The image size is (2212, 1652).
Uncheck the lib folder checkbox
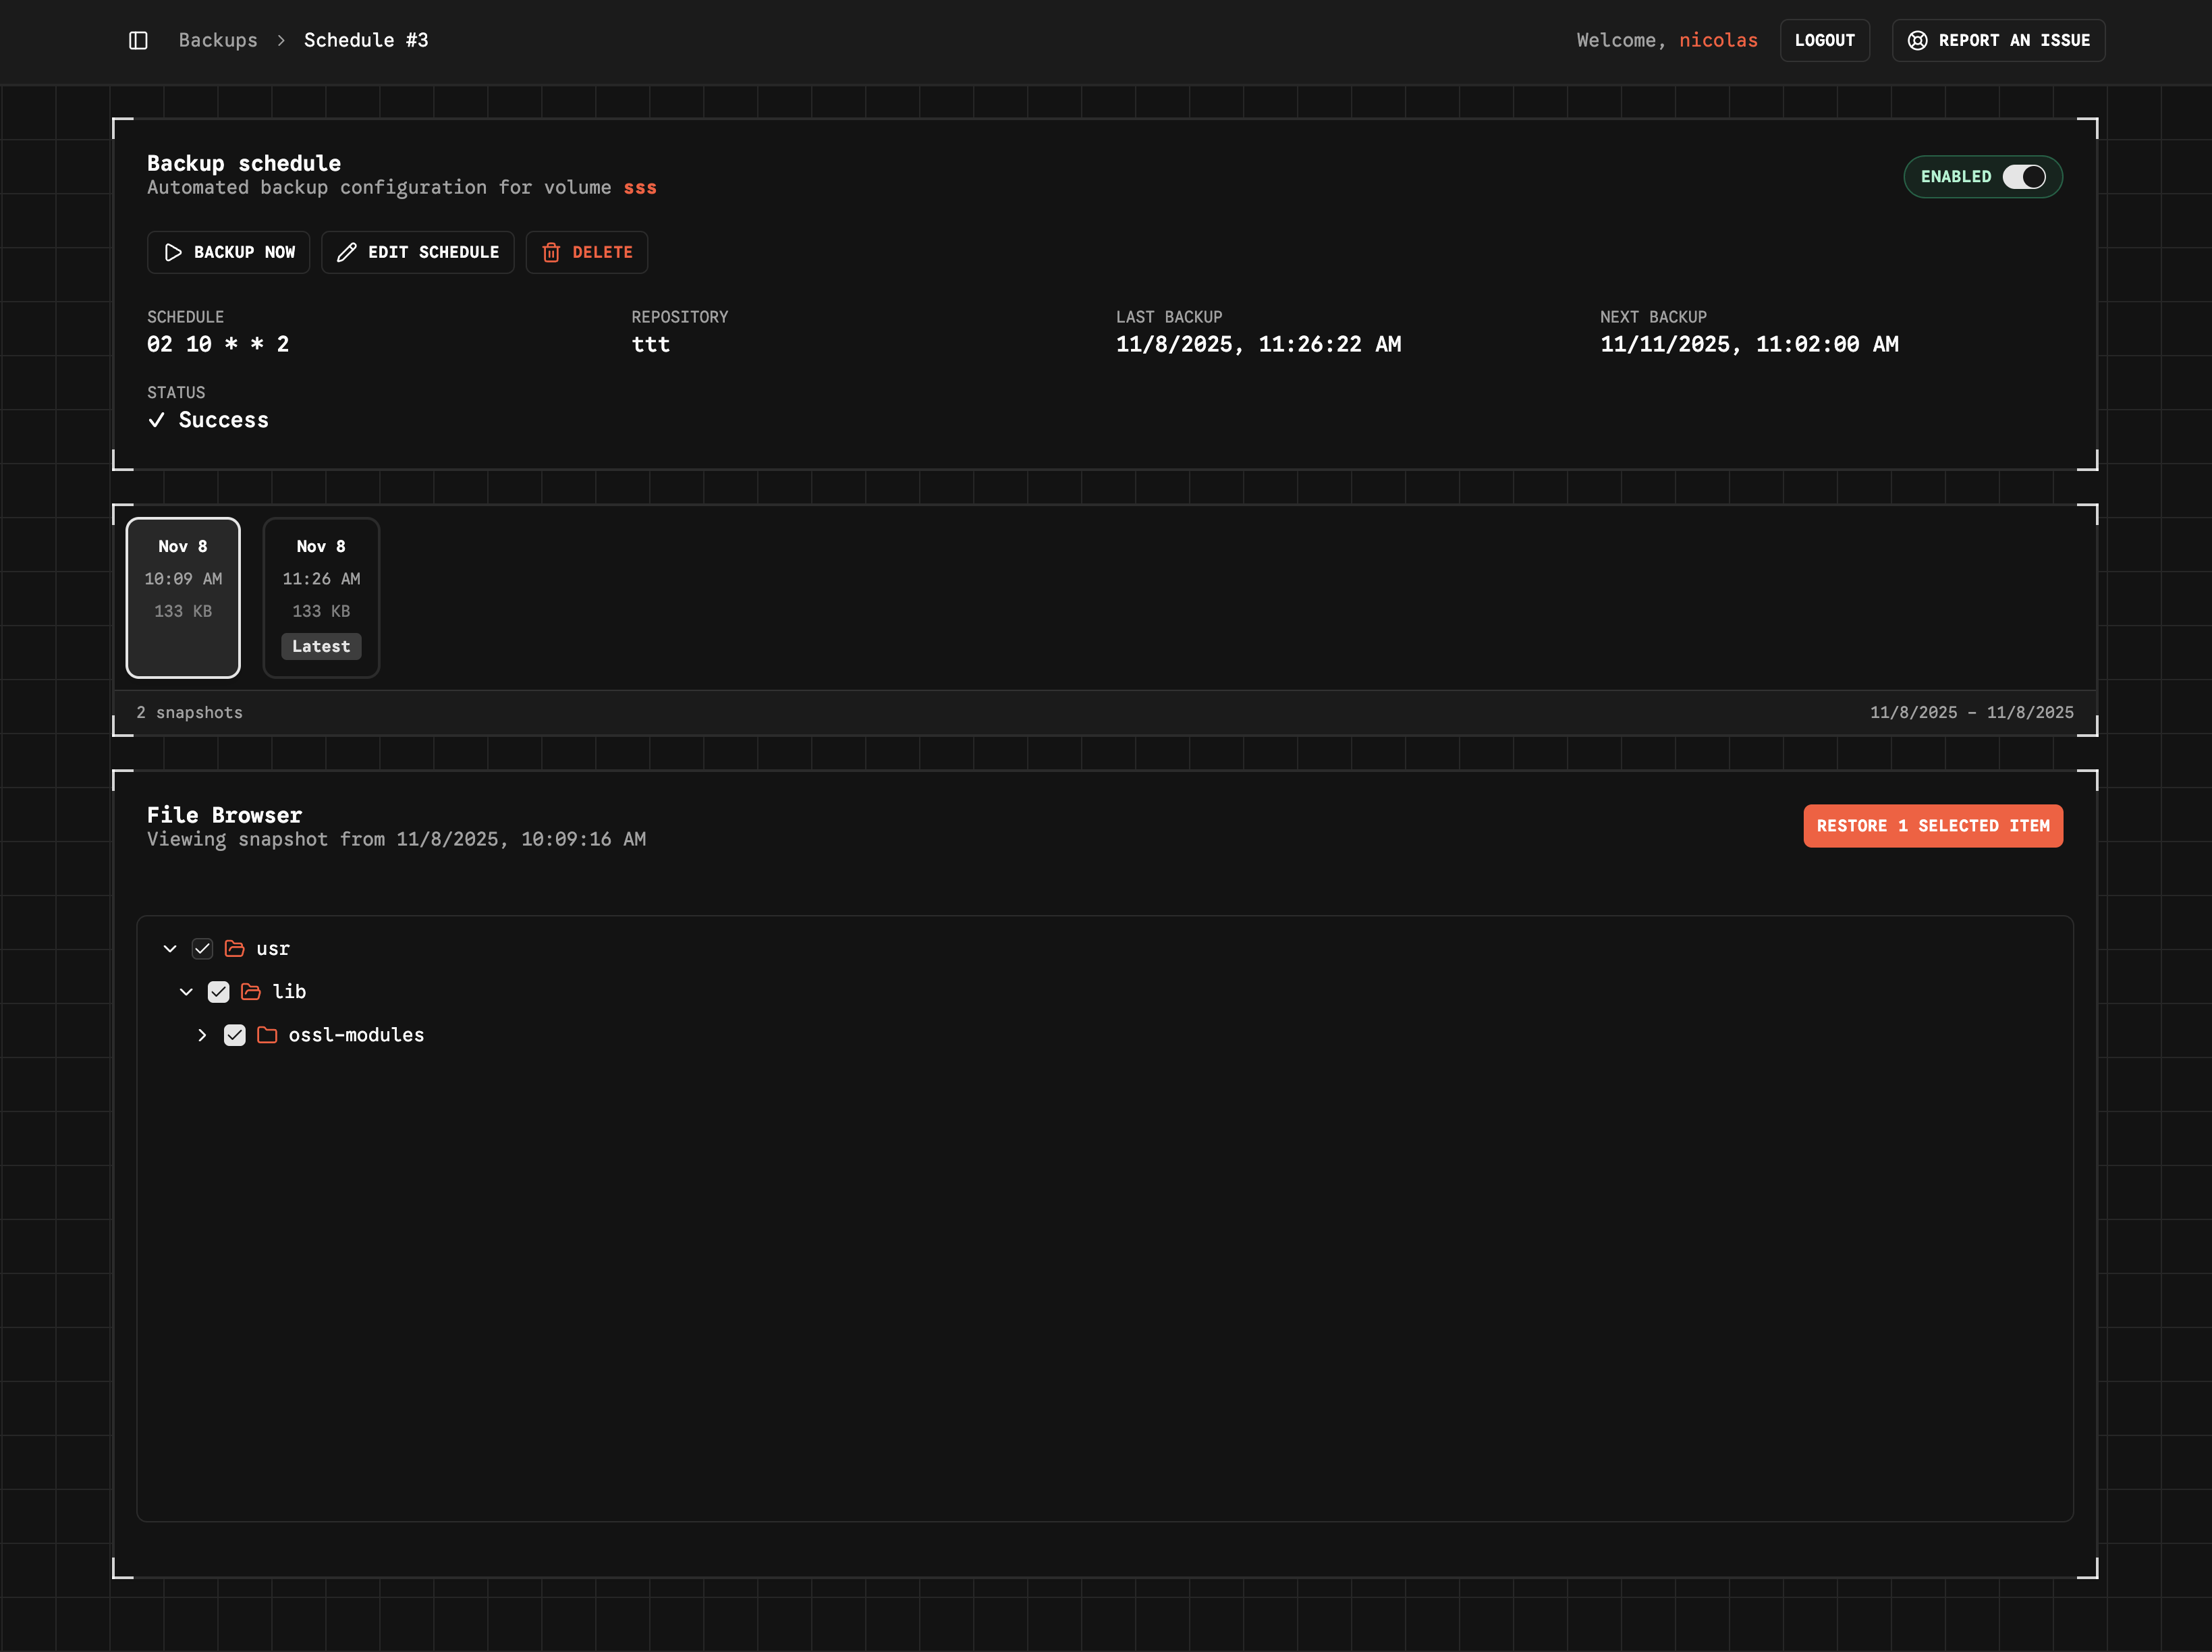pyautogui.click(x=218, y=991)
